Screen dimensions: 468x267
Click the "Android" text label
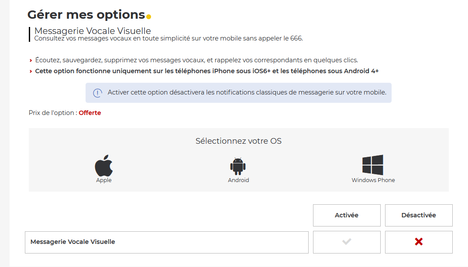[238, 180]
